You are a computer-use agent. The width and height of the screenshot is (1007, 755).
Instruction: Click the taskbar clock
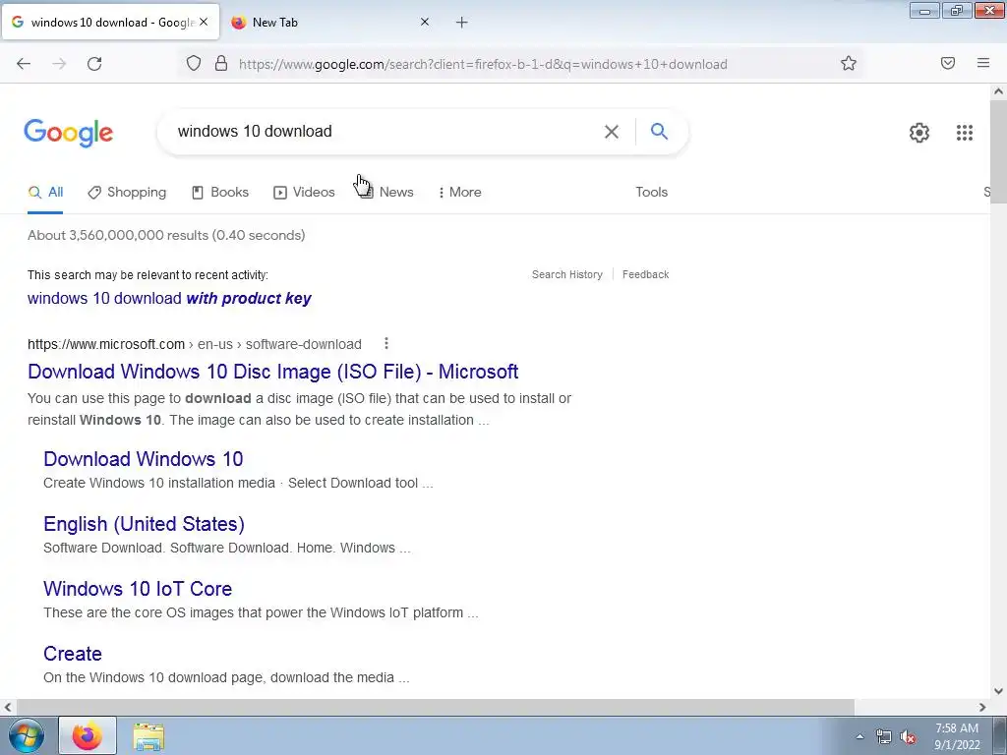(957, 736)
